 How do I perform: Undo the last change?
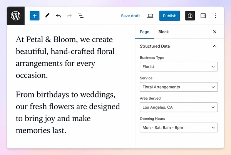(x=59, y=16)
